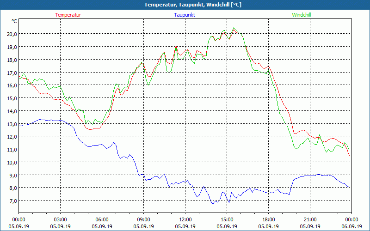Click the 17,0 y-axis value
The height and width of the screenshot is (231, 370).
[x=12, y=73]
